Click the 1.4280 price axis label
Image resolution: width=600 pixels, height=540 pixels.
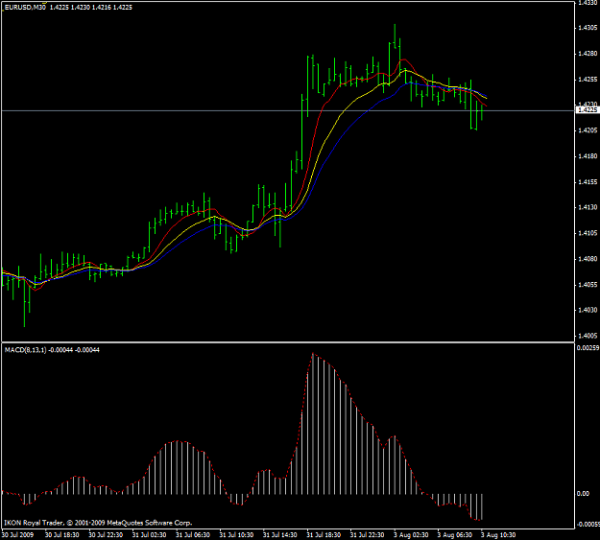coord(588,54)
